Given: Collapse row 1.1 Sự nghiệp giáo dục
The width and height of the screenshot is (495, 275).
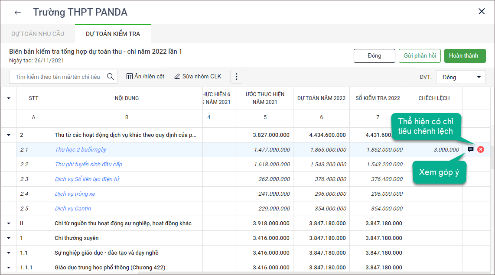Looking at the screenshot, I should pyautogui.click(x=9, y=253).
